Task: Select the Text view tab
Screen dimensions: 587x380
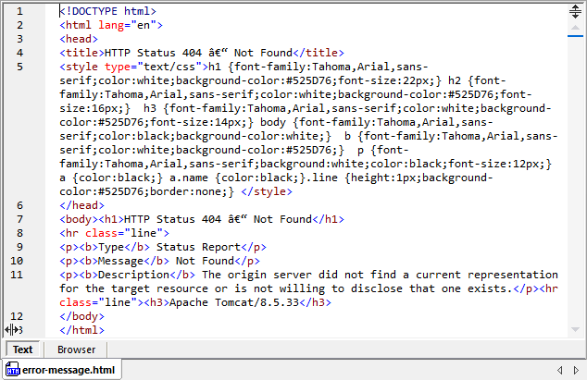Action: pos(23,349)
